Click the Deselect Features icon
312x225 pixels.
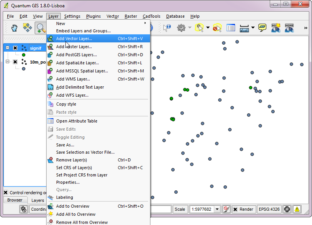[217, 28]
